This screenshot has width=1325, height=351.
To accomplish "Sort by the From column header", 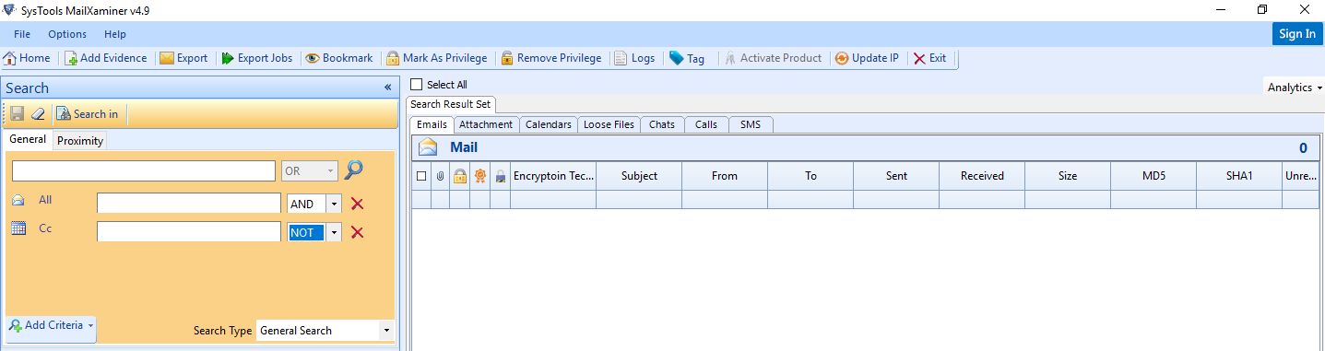I will [725, 176].
